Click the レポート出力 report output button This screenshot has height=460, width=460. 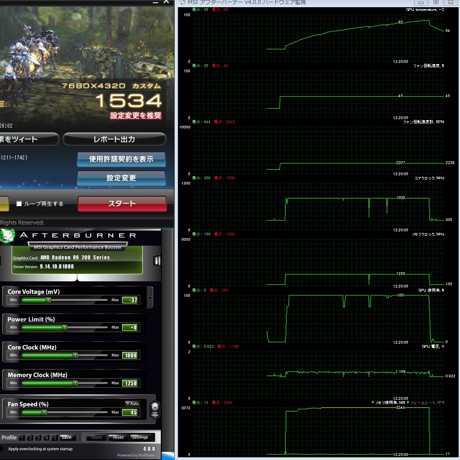[x=115, y=139]
